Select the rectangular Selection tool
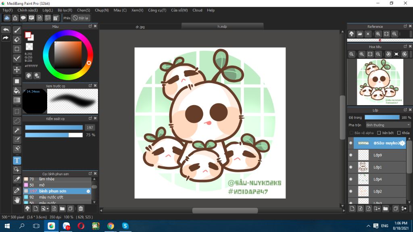The width and height of the screenshot is (413, 232). tap(17, 112)
